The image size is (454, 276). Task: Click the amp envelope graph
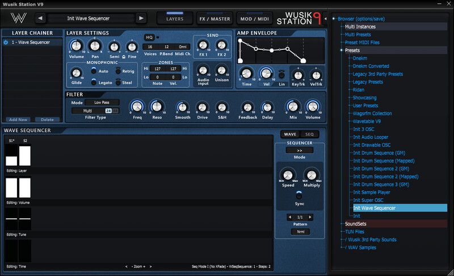pos(280,50)
